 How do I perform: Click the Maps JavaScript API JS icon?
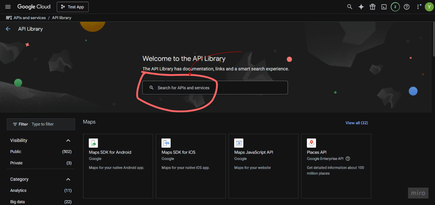pyautogui.click(x=239, y=143)
